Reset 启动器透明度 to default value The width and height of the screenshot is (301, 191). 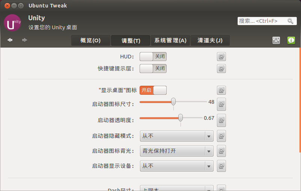click(x=221, y=120)
